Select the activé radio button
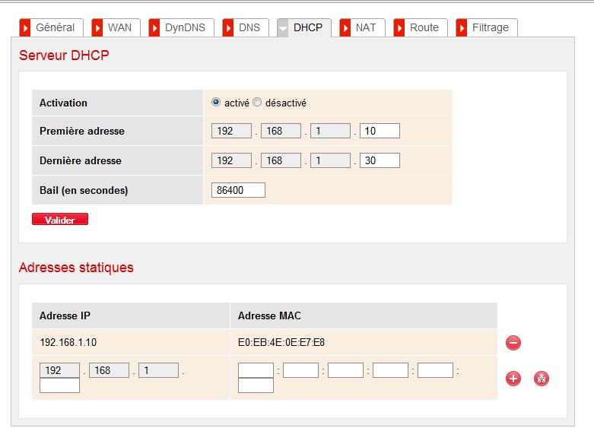 pos(216,103)
